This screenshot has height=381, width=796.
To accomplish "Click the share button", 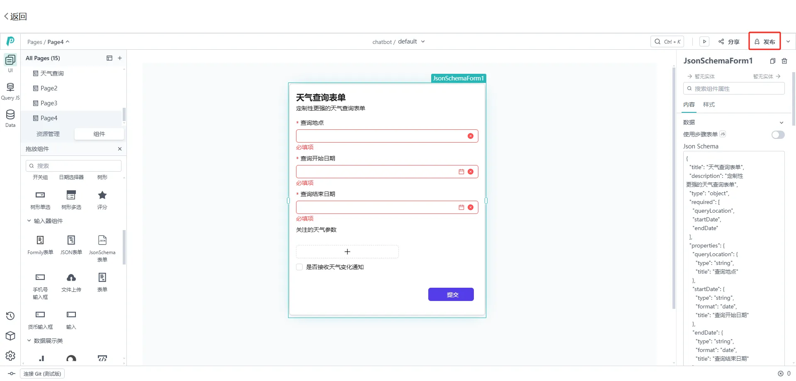I will tap(729, 41).
